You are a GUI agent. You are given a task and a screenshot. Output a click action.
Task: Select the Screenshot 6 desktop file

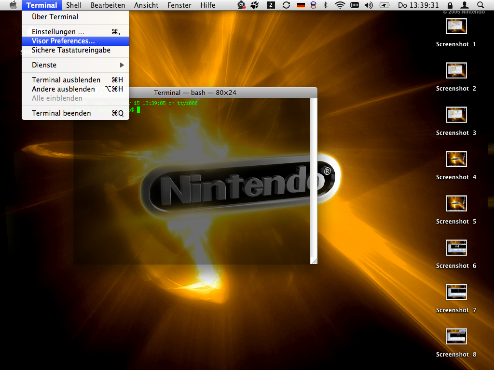click(456, 254)
